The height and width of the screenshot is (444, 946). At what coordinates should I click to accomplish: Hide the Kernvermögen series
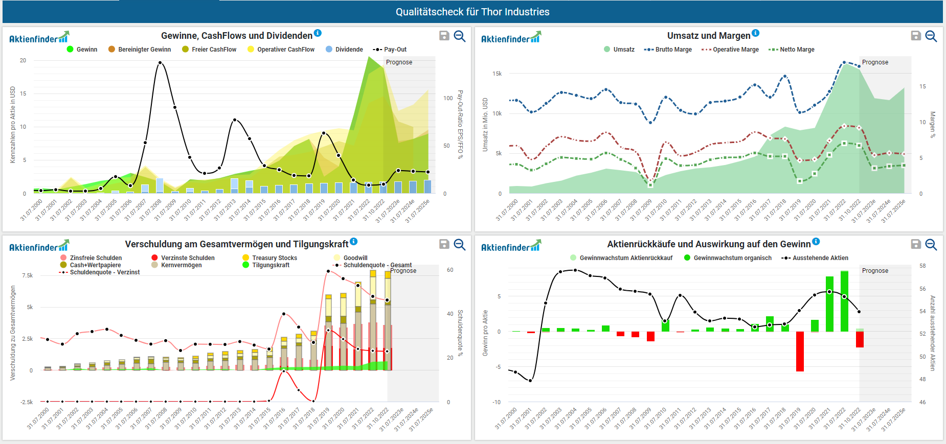[176, 265]
